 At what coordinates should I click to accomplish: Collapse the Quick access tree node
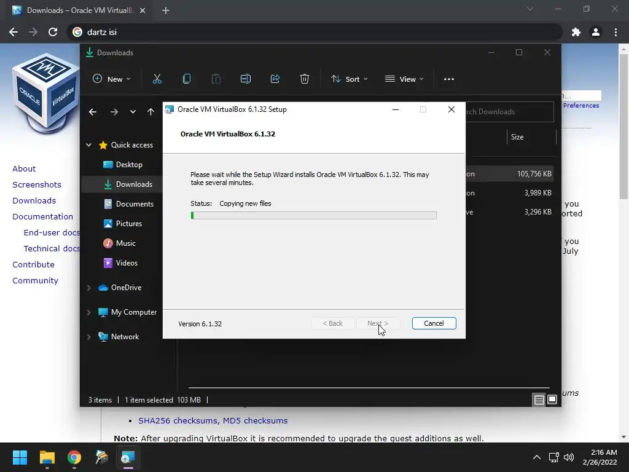click(88, 145)
